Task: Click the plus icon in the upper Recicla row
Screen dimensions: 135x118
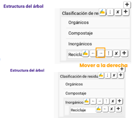Action: point(124,53)
